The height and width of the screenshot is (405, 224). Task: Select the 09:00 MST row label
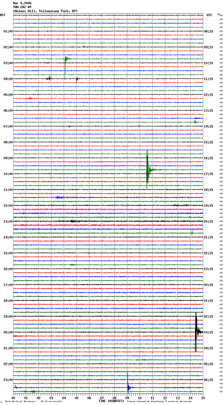point(8,158)
